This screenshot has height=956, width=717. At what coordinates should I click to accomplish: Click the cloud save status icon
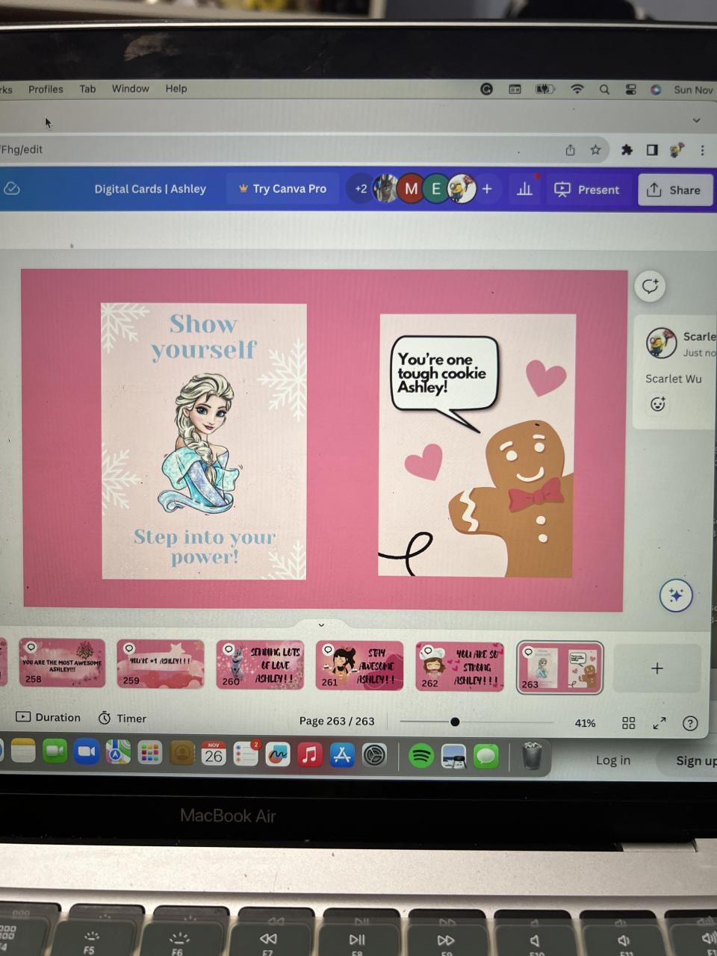(12, 189)
